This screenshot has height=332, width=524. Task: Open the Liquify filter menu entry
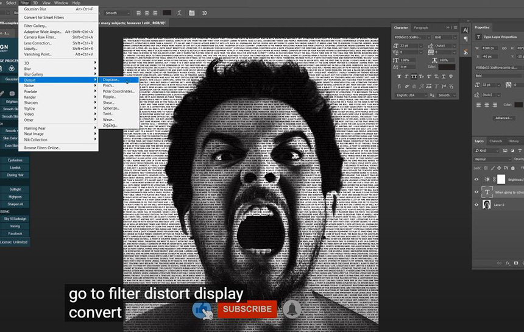[x=29, y=49]
